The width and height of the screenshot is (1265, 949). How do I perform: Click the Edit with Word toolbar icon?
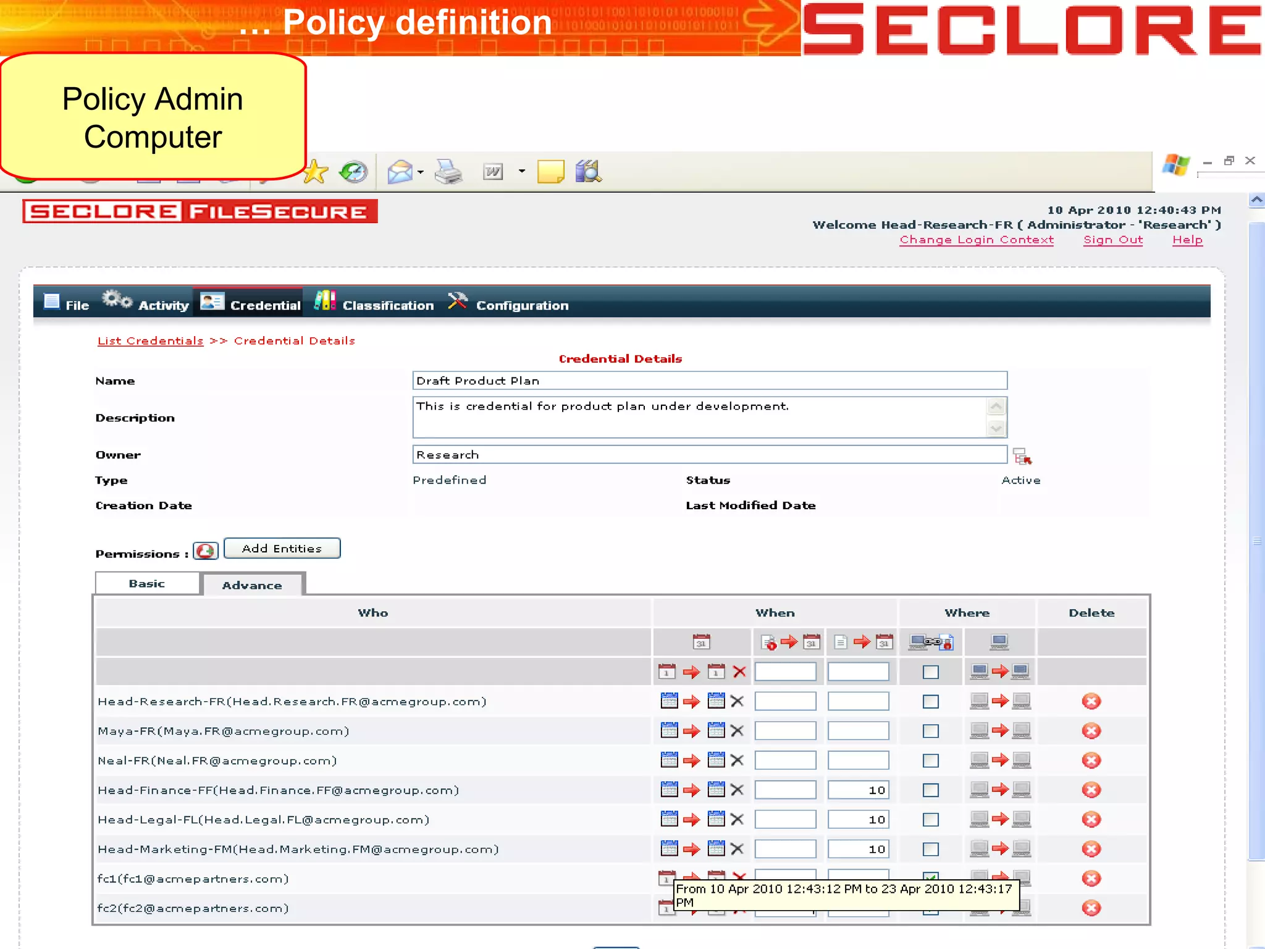click(493, 172)
